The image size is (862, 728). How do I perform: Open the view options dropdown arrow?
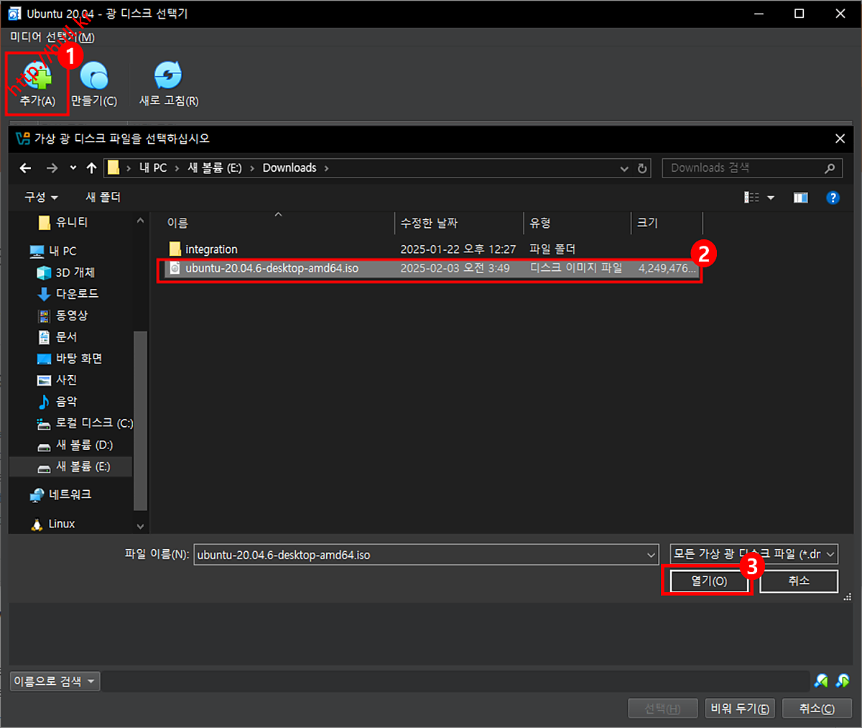pos(771,198)
